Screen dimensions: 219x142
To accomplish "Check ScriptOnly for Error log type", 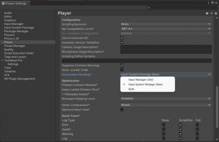I will (x=181, y=125).
